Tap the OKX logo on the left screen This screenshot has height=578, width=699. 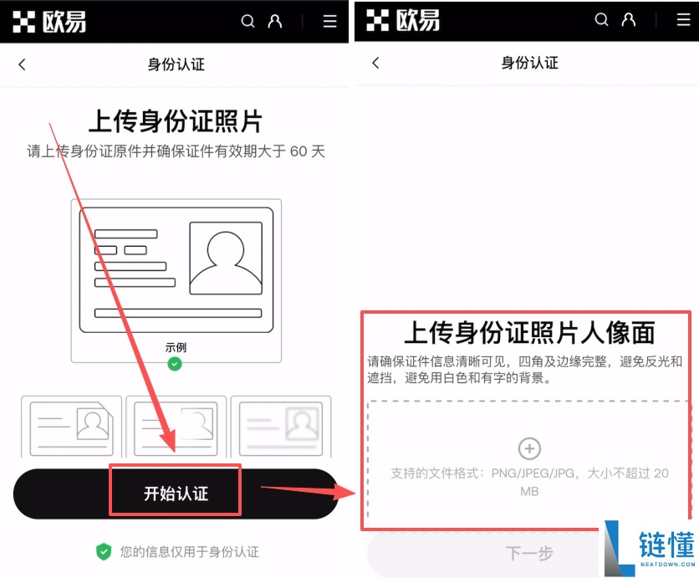click(x=49, y=22)
